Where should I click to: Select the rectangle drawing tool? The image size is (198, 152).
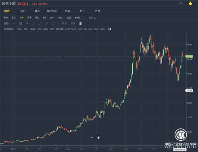(53, 24)
